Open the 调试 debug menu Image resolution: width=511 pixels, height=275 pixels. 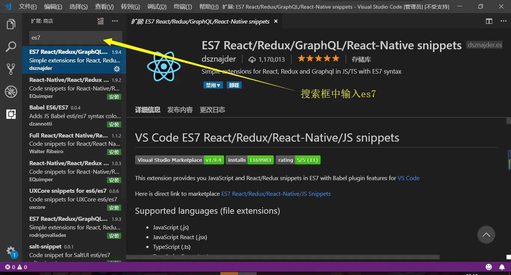pyautogui.click(x=157, y=6)
